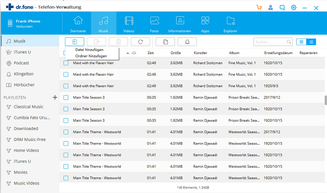Screen dimensions: 327x193
Task: Choose Ordner hinzufügen from the menu
Action: (91, 56)
